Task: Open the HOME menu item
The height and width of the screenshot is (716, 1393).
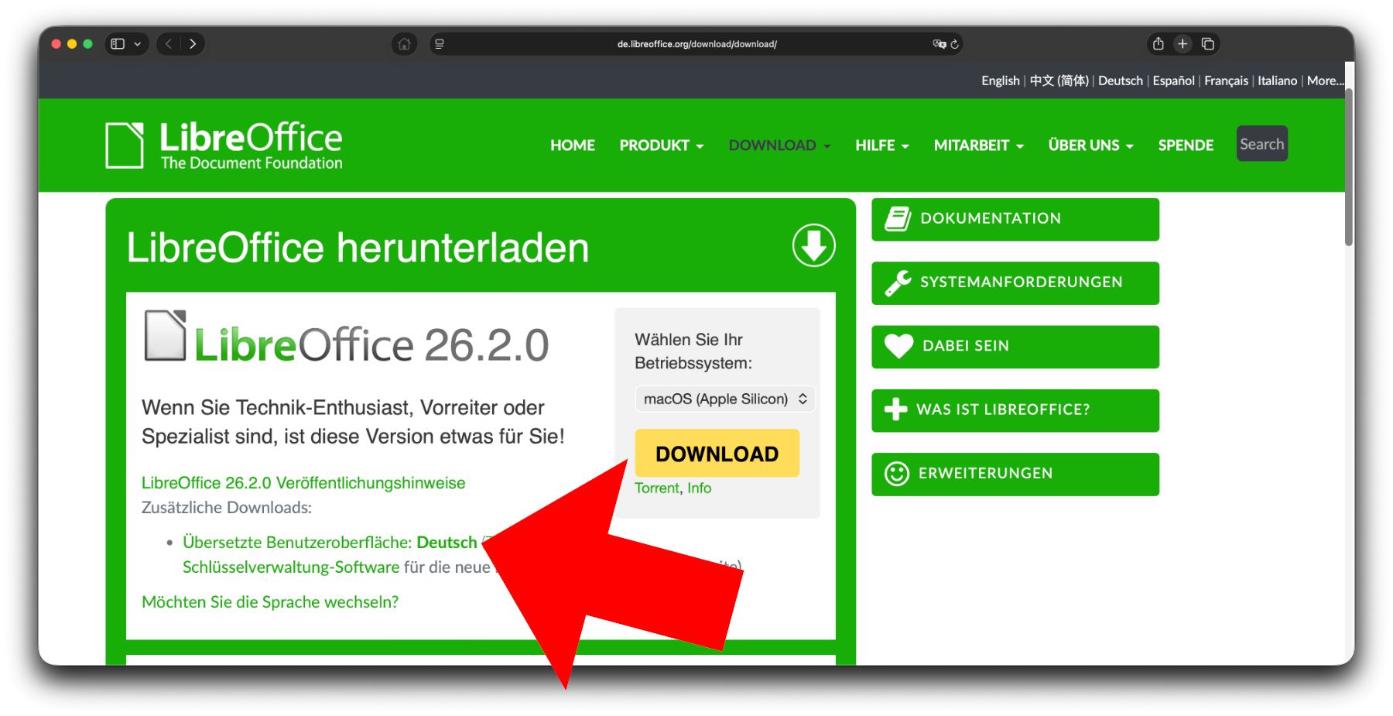Action: tap(573, 146)
